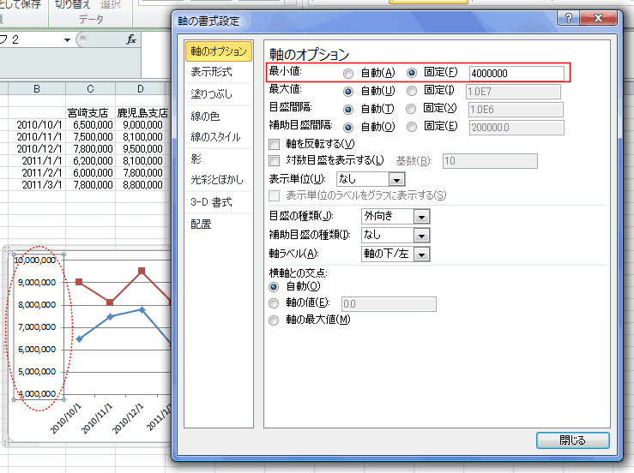Image resolution: width=634 pixels, height=473 pixels.
Task: Click cell containing 宮崎支店
Action: point(90,113)
